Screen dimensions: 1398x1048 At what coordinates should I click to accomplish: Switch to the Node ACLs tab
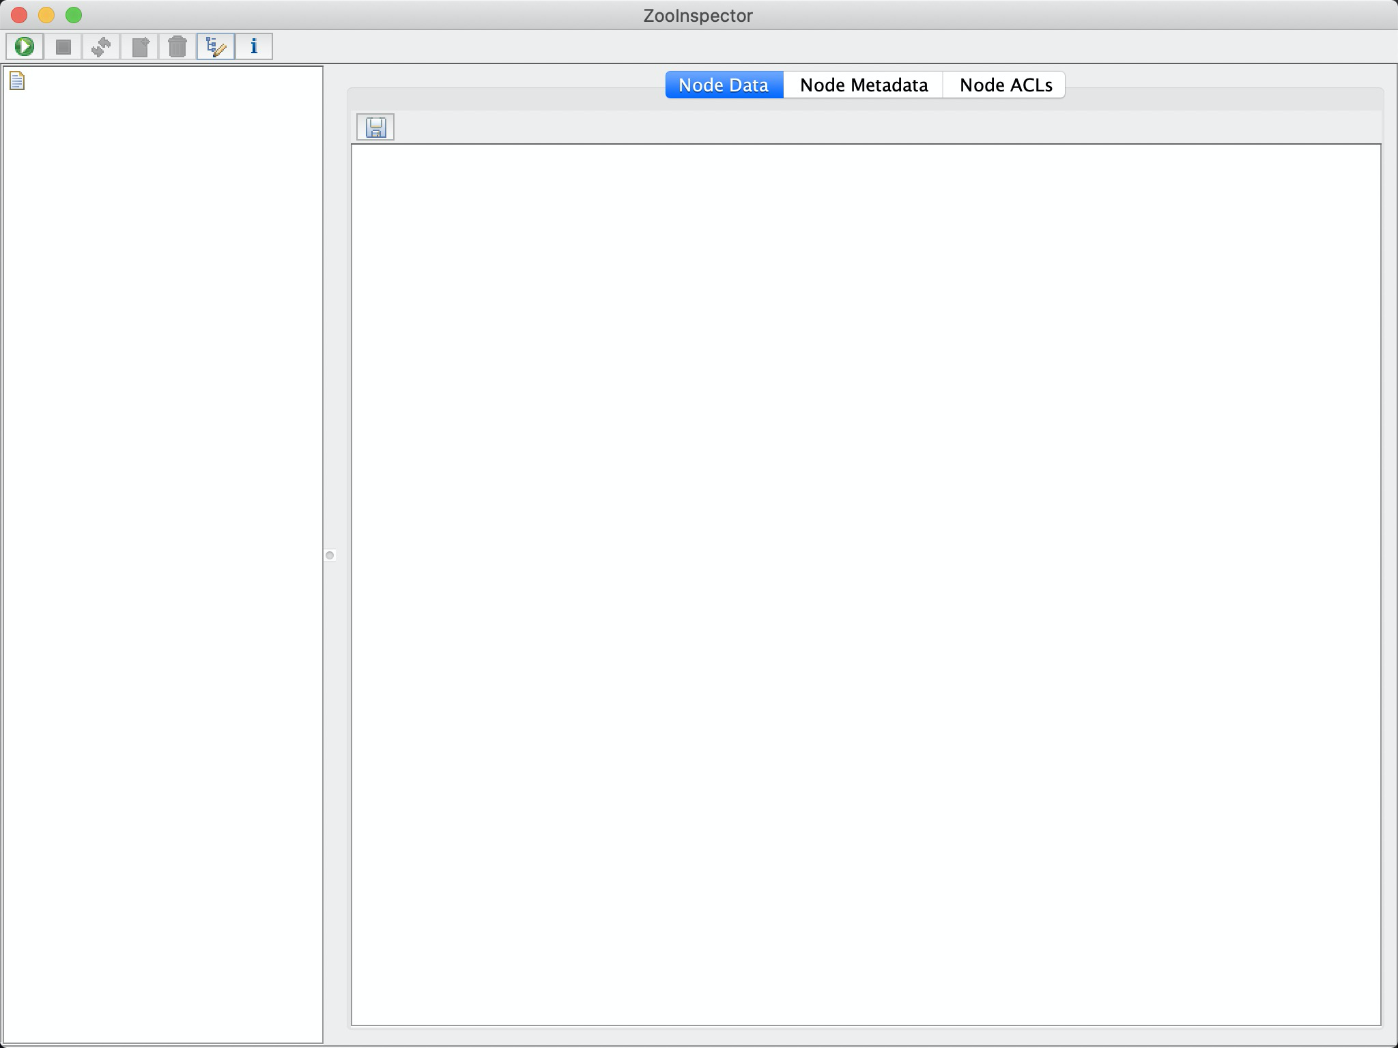tap(1005, 85)
